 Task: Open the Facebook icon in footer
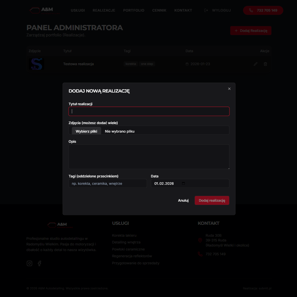40,263
